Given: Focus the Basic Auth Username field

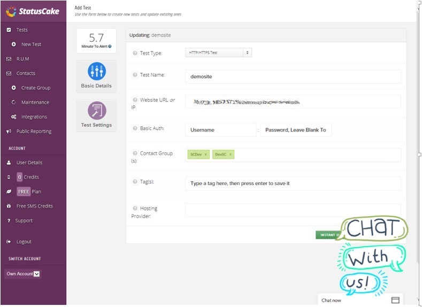Looking at the screenshot, I should coord(220,130).
